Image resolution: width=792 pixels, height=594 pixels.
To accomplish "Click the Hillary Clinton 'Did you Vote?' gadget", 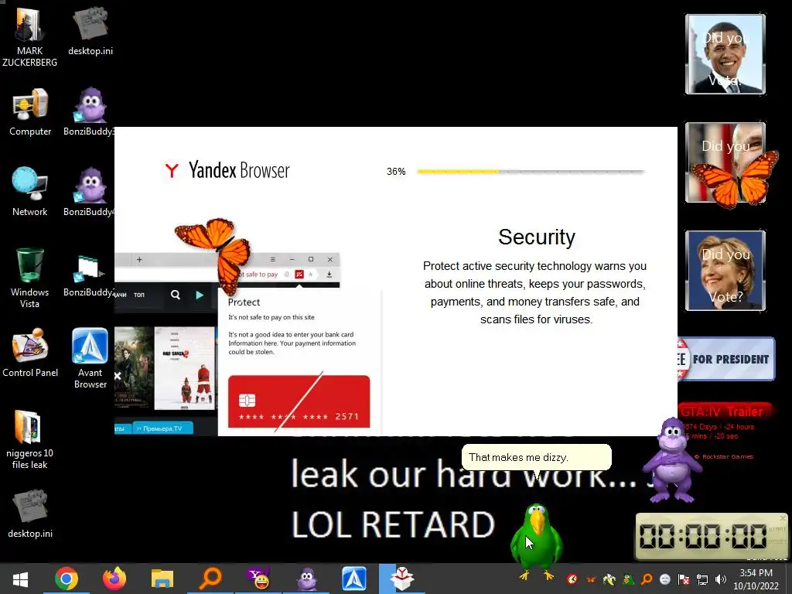I will tap(725, 270).
